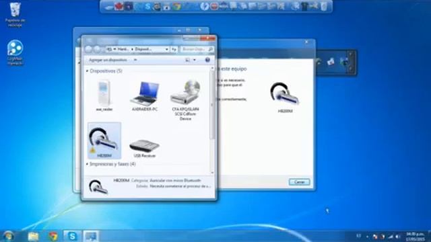The height and width of the screenshot is (242, 431).
Task: Click the Cerrar button in dialog
Action: (299, 182)
